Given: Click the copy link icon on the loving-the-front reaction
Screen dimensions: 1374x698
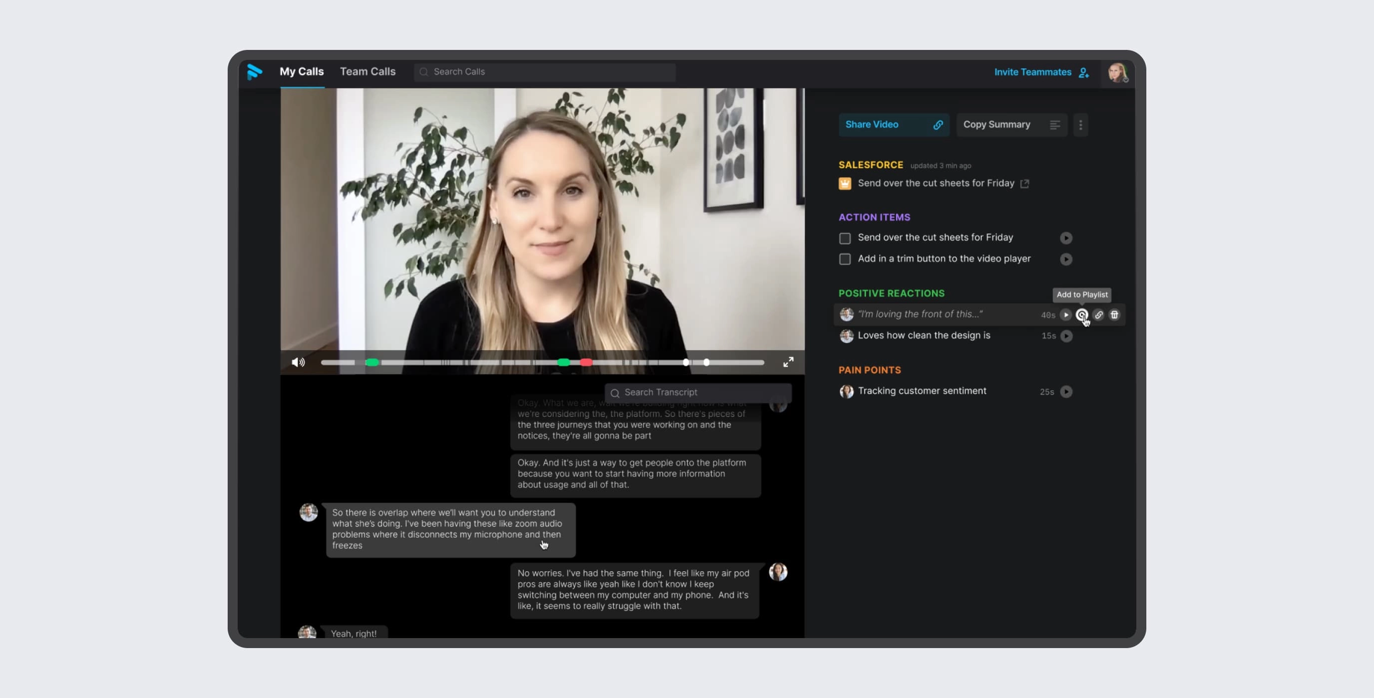Looking at the screenshot, I should (1099, 315).
